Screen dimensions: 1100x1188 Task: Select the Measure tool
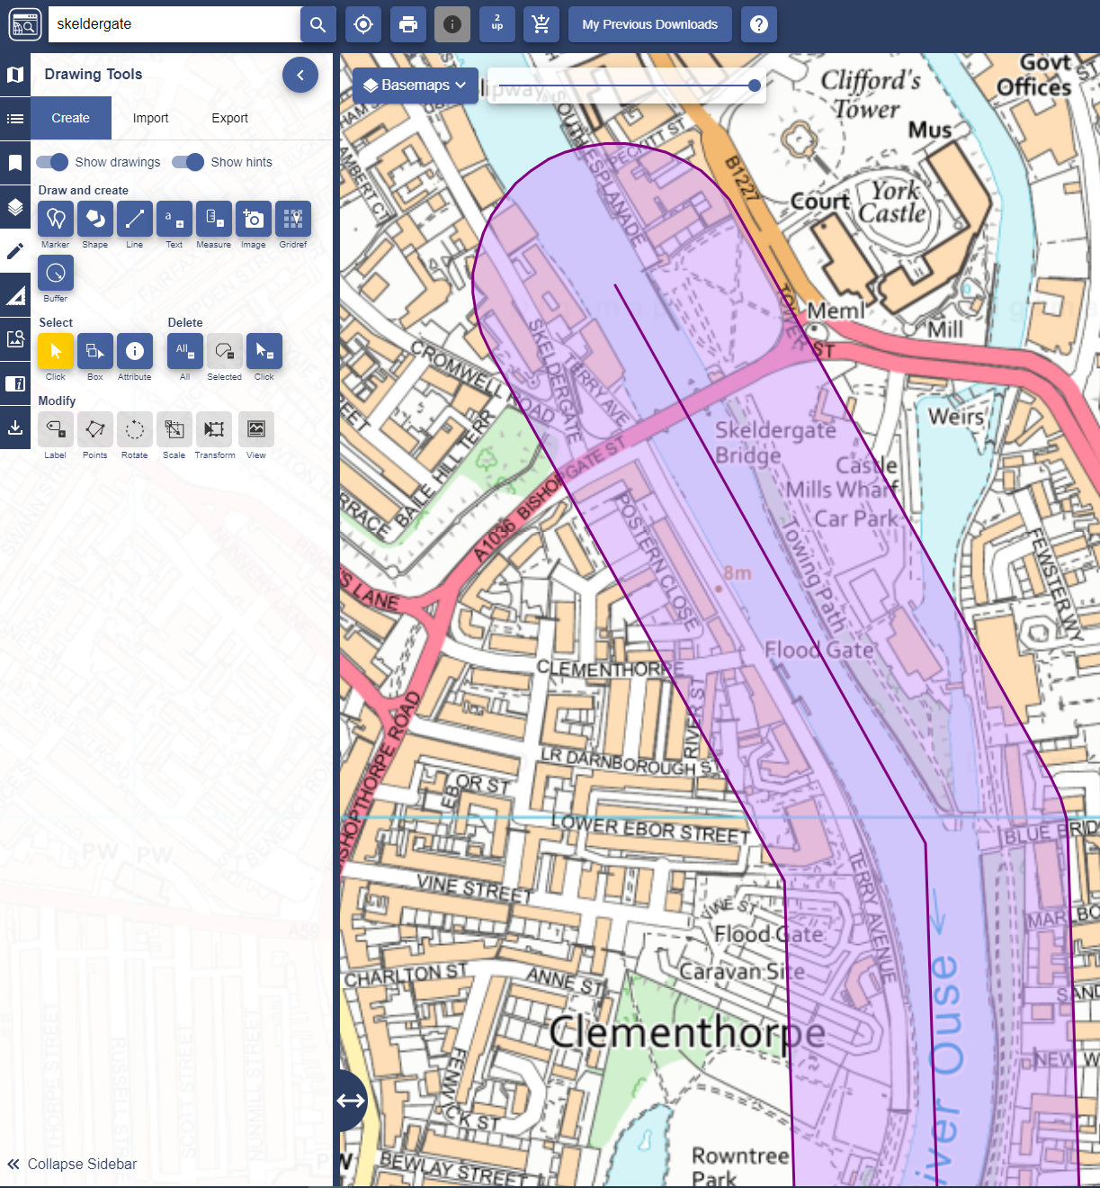(214, 219)
